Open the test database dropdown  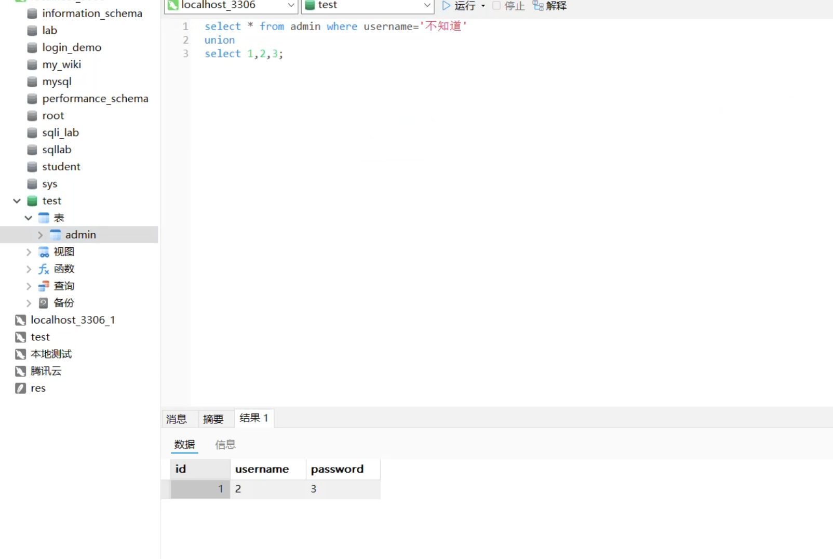427,5
